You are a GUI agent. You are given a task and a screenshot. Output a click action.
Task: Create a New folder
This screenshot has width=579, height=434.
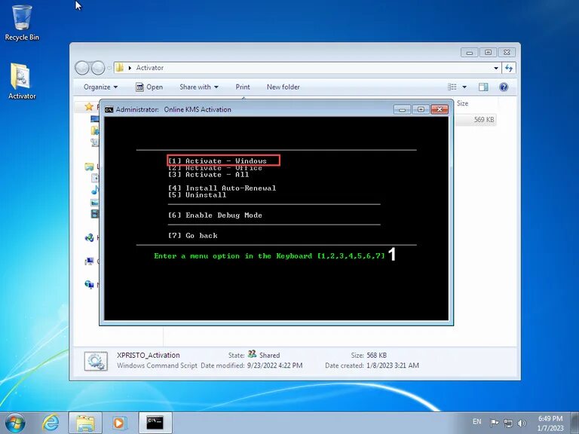click(283, 87)
